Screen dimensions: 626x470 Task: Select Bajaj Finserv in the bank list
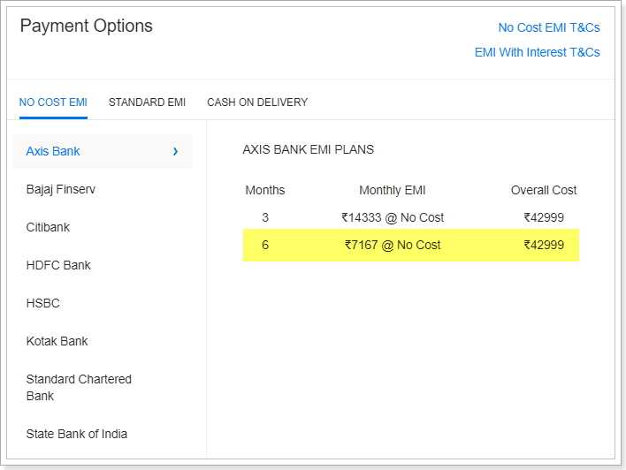tap(61, 189)
